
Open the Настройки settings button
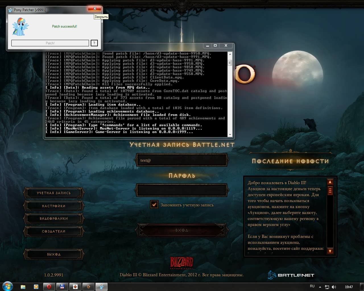click(54, 206)
